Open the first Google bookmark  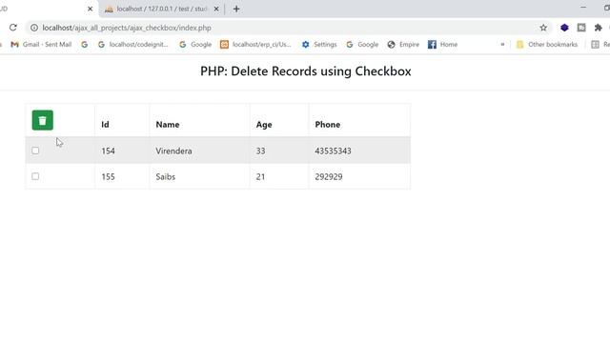[195, 45]
